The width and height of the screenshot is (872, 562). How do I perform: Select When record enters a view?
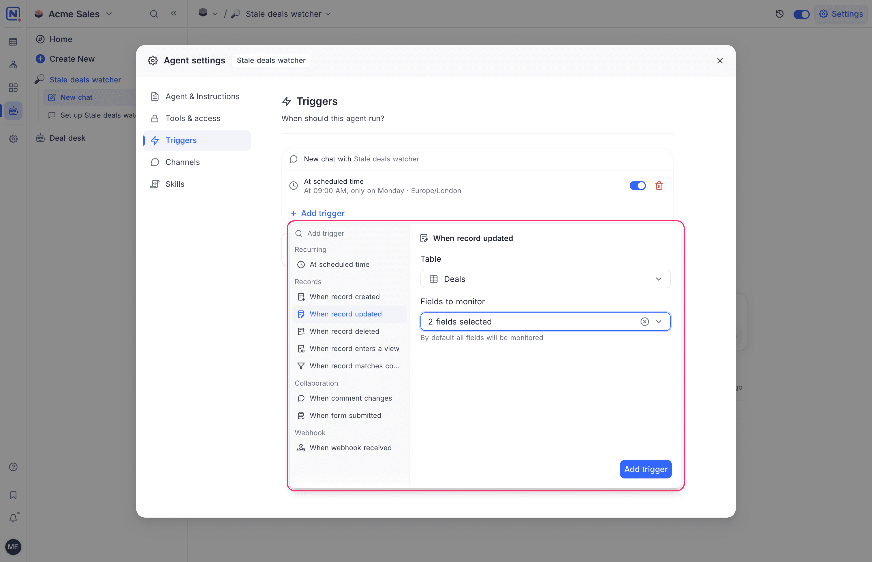[x=350, y=349]
